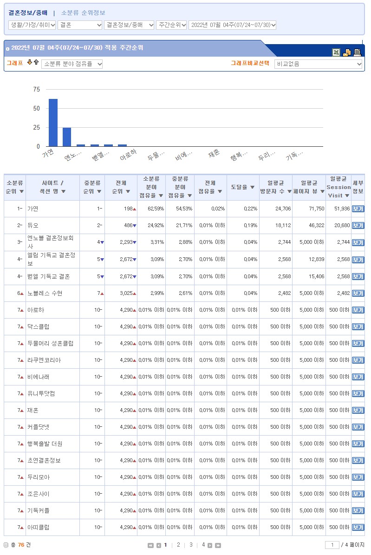Screen dimensions: 371x555
Task: Open 보기 details for 가연 row
Action: [x=358, y=209]
